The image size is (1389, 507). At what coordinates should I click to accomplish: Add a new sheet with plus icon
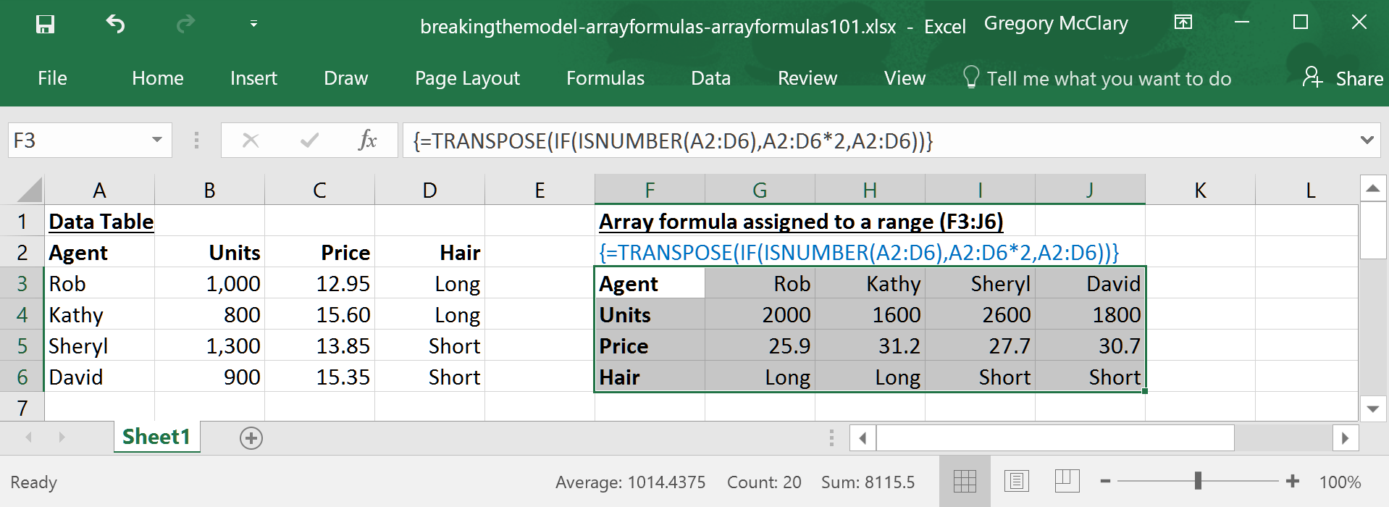[x=251, y=437]
